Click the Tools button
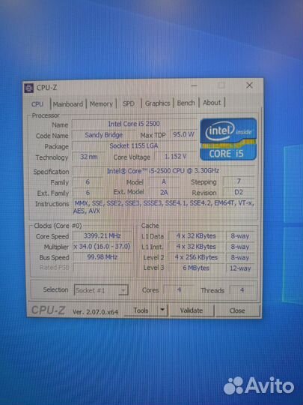This screenshot has height=405, width=303. (x=141, y=310)
